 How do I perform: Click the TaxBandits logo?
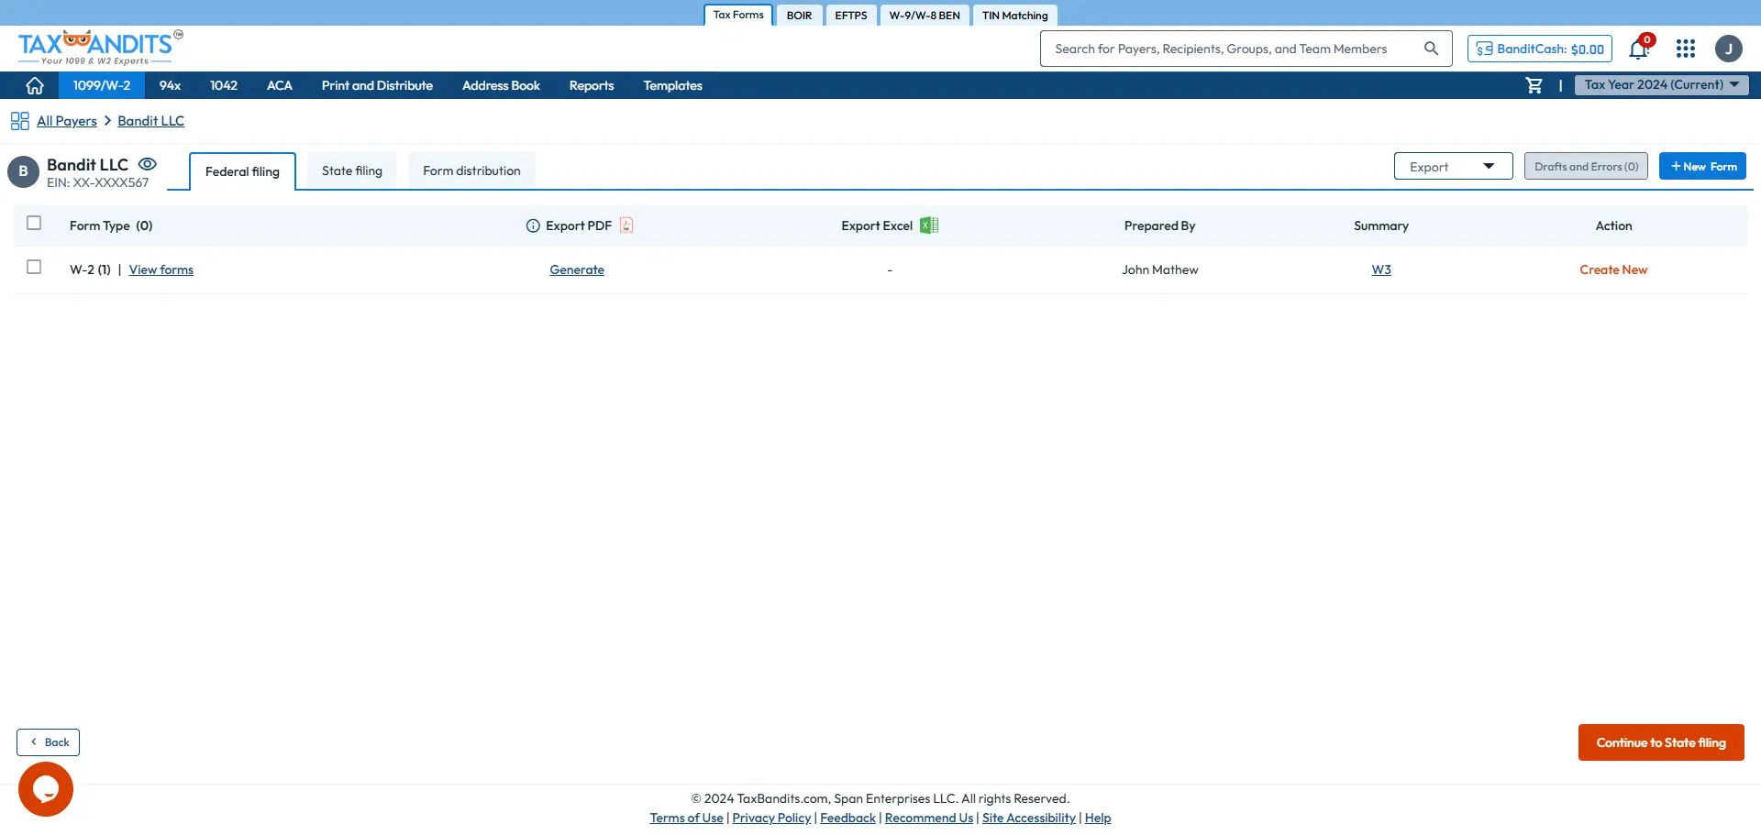pyautogui.click(x=100, y=48)
